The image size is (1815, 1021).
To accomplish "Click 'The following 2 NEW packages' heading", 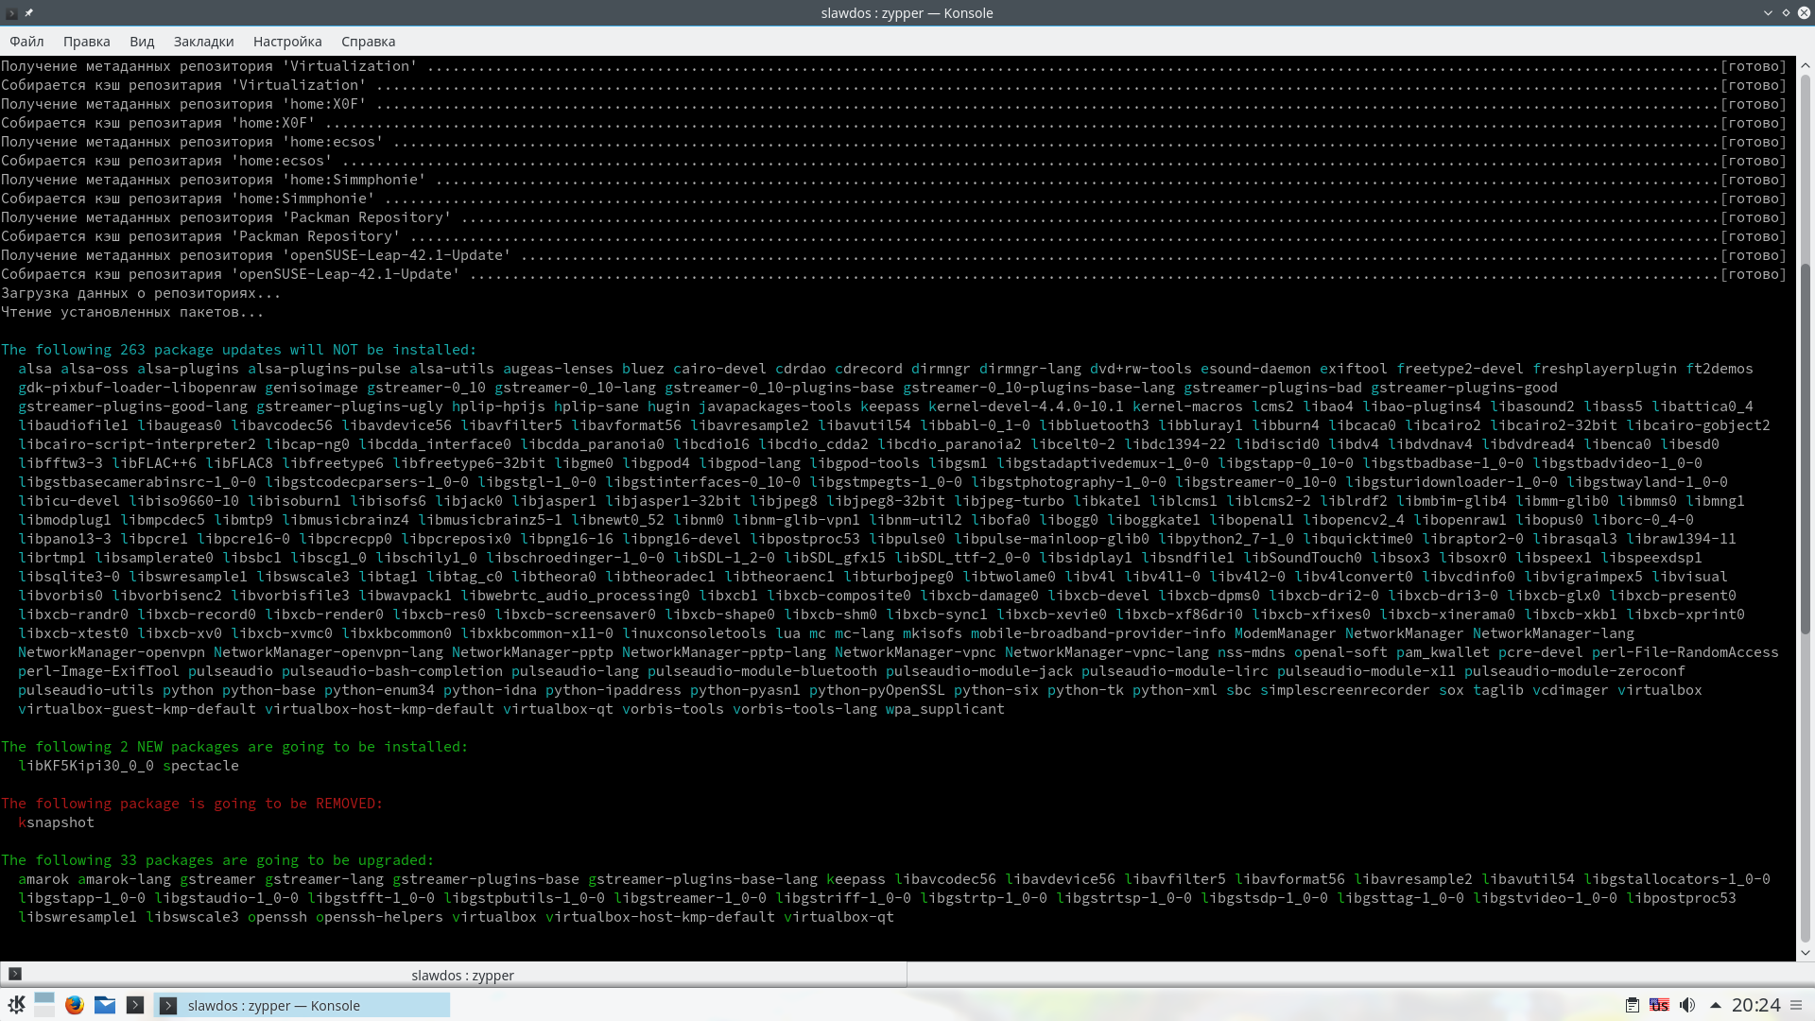I will pos(234,747).
